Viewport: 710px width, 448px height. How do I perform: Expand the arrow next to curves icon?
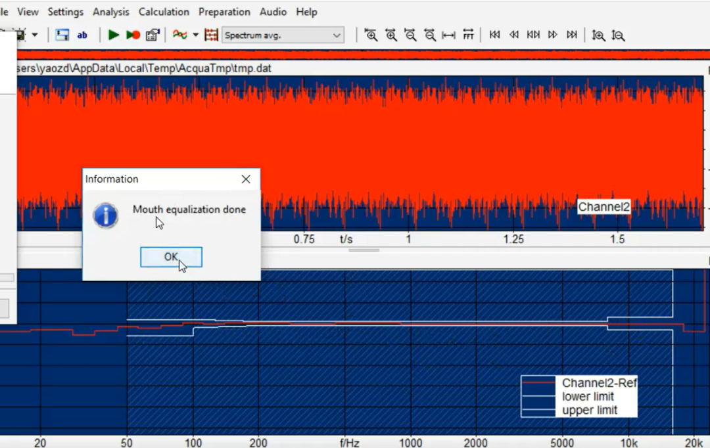(x=195, y=35)
